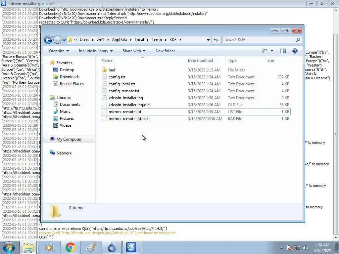Click the Explorer Forward arrow button
This screenshot has height=254, width=339.
coord(57,40)
